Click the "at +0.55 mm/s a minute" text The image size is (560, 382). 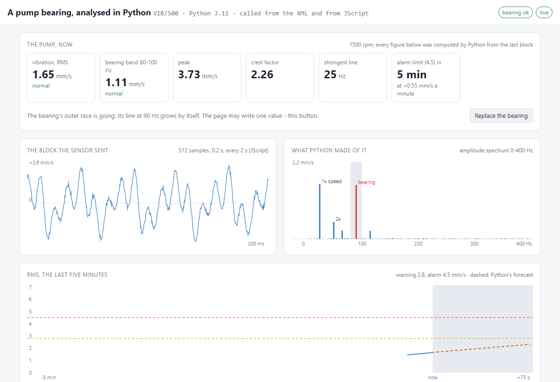417,89
